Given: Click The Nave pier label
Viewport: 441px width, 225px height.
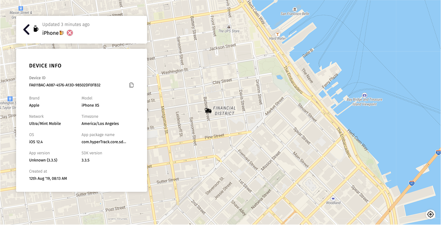Looking at the screenshot, I should (x=307, y=76).
